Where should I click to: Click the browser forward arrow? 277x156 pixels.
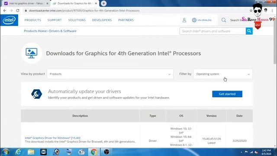point(11,10)
